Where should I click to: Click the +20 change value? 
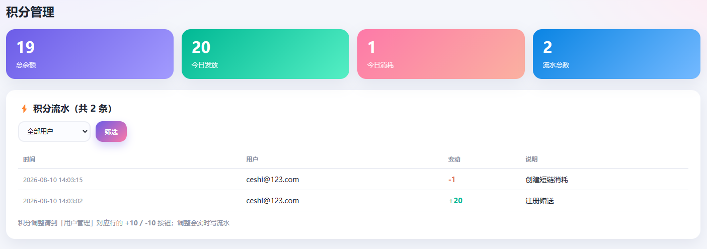pyautogui.click(x=455, y=201)
